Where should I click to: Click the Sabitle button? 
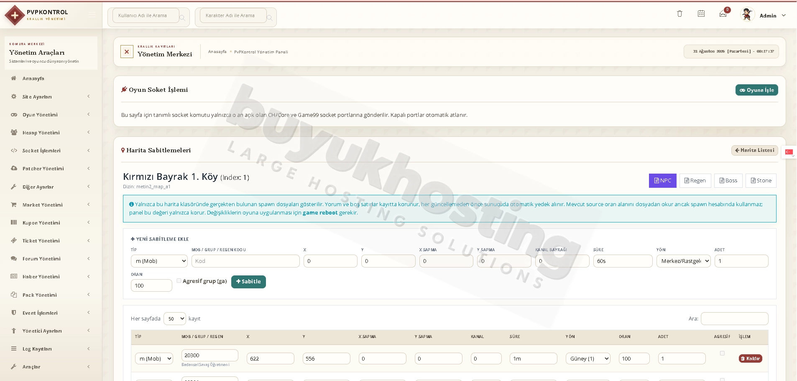[x=248, y=282]
